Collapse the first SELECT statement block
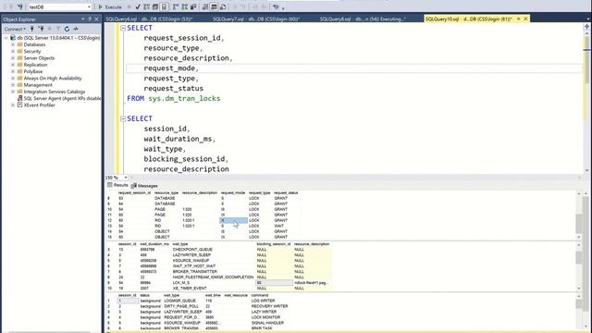This screenshot has height=333, width=592. [123, 28]
